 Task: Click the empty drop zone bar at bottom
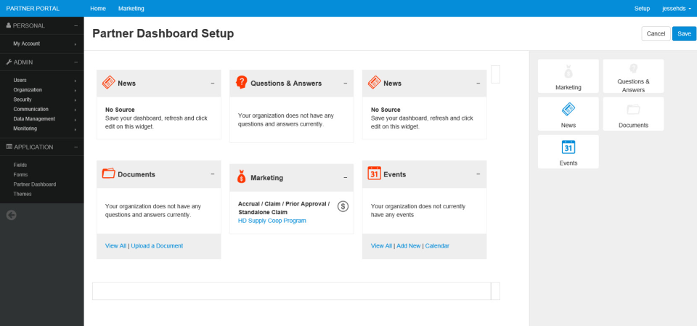pyautogui.click(x=291, y=290)
